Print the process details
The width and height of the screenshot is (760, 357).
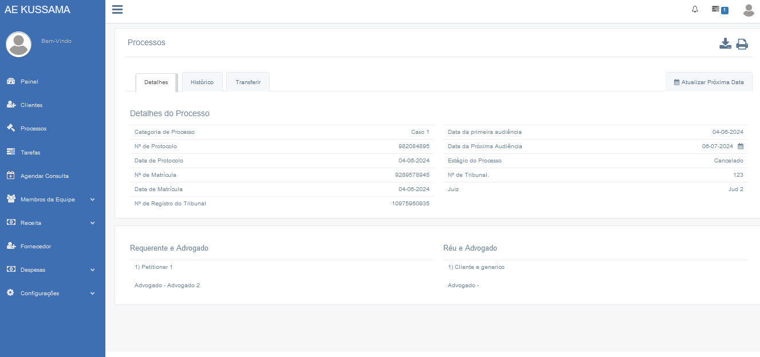742,44
